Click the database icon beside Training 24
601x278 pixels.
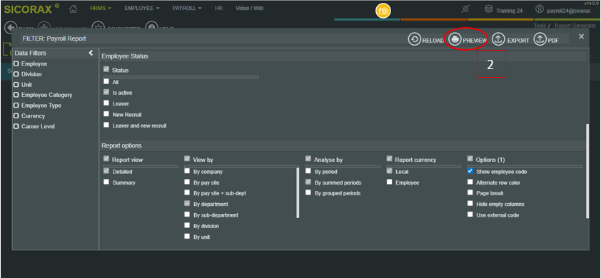489,9
